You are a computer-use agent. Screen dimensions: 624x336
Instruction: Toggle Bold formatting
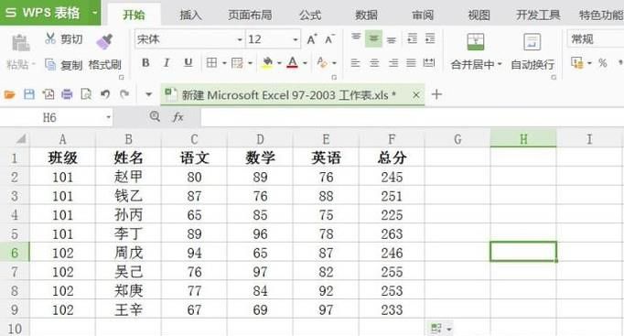click(x=145, y=63)
